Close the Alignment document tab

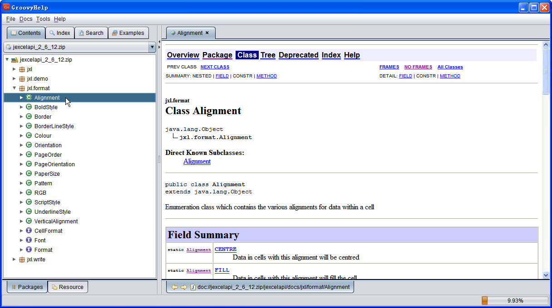click(x=207, y=33)
